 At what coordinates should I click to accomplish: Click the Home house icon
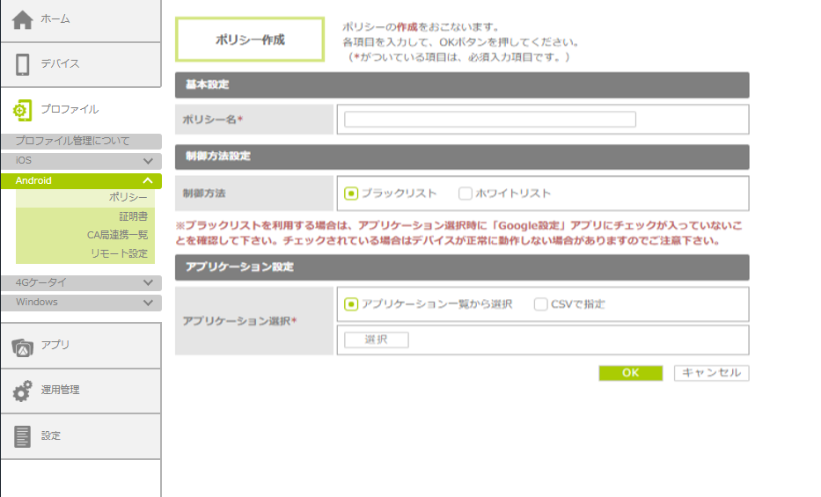coord(23,19)
